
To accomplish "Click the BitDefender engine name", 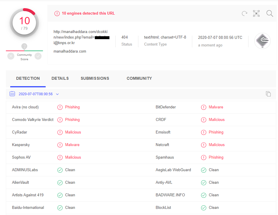I will coord(166,107).
